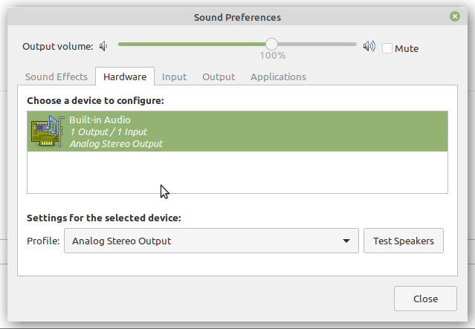The width and height of the screenshot is (475, 329).
Task: Click the Built-in Audio sound card icon
Action: [48, 131]
